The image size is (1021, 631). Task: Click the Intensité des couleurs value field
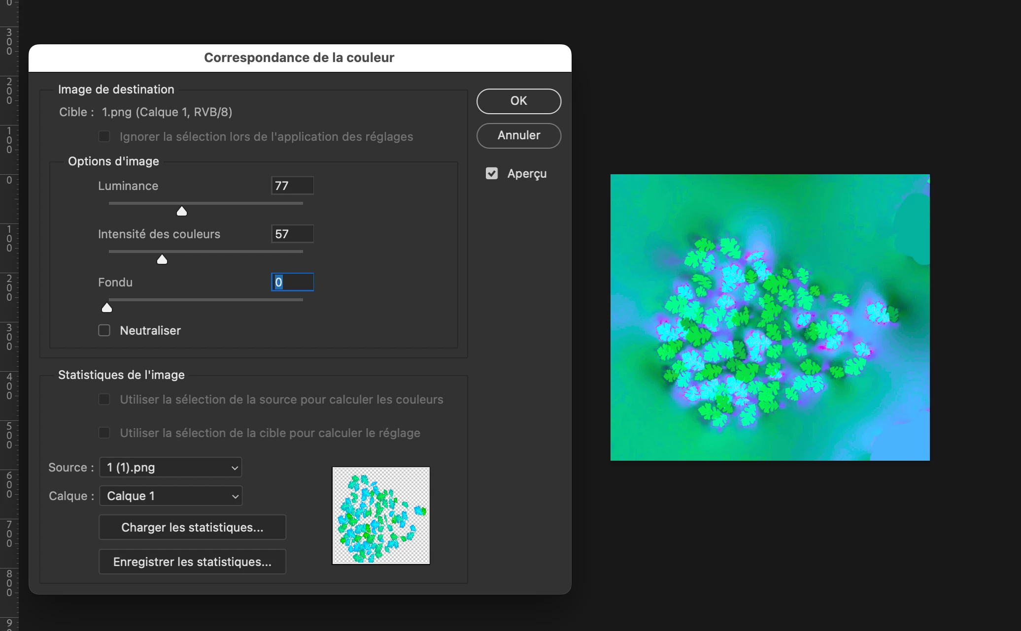pos(292,234)
